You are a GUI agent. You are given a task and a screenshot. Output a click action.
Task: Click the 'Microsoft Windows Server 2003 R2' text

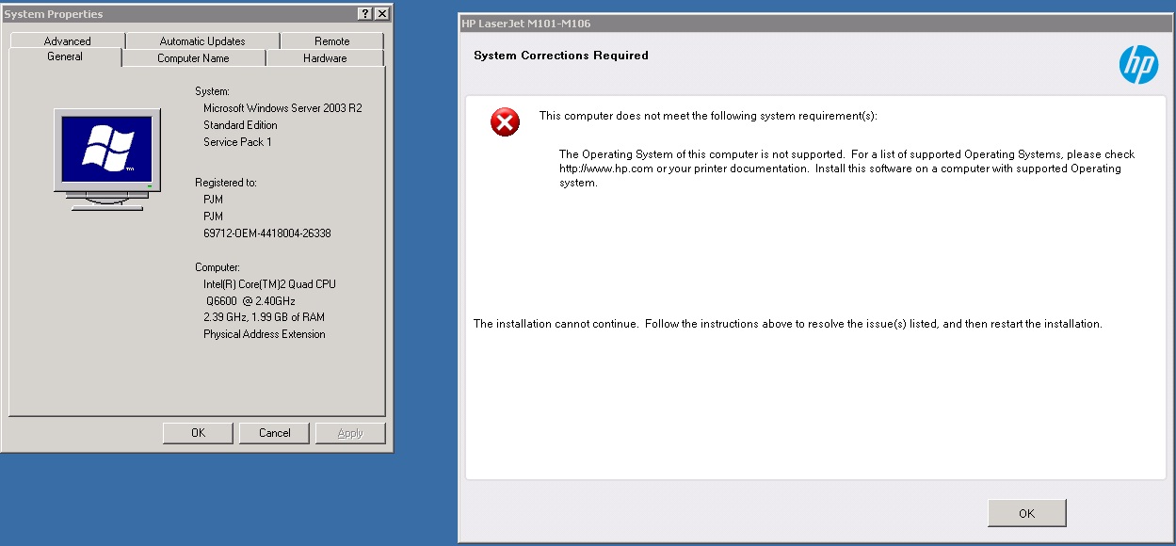[282, 108]
